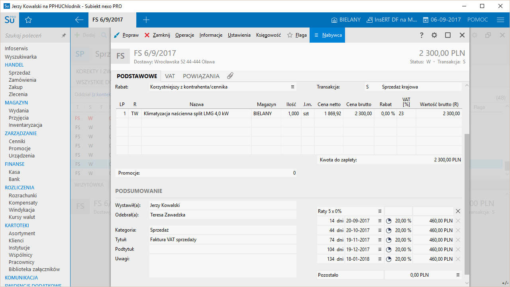This screenshot has height=287, width=510.
Task: Open help question mark in document window
Action: tap(422, 35)
